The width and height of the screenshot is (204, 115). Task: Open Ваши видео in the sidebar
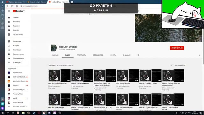17,50
